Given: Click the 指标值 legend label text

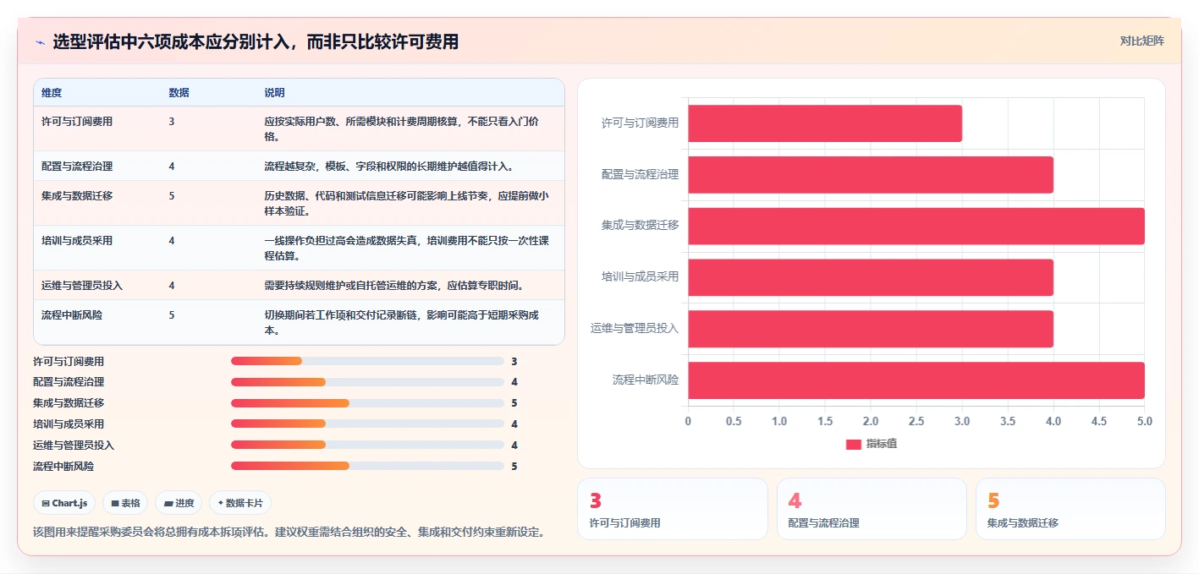Looking at the screenshot, I should coord(882,444).
